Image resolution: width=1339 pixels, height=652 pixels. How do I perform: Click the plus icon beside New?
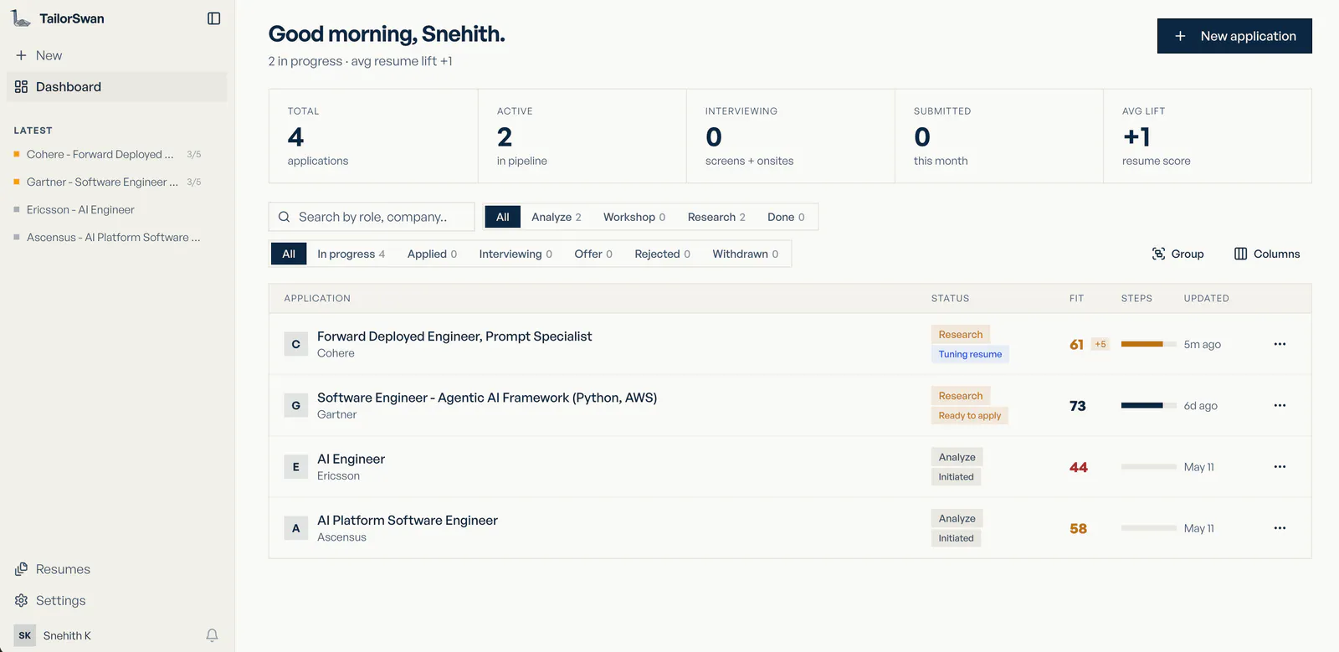tap(21, 55)
